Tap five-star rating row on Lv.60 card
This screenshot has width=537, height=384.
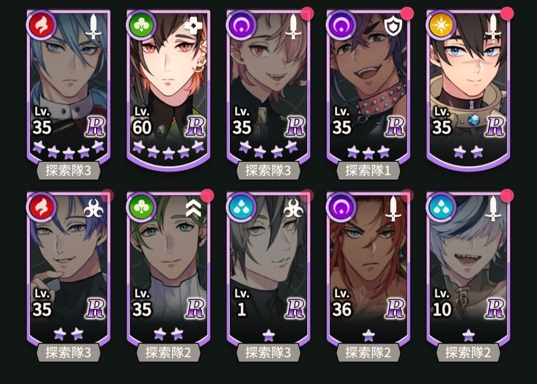point(168,150)
